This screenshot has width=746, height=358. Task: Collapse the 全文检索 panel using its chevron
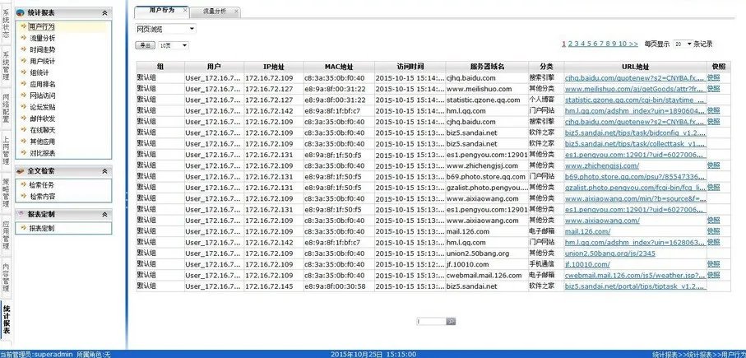point(104,171)
